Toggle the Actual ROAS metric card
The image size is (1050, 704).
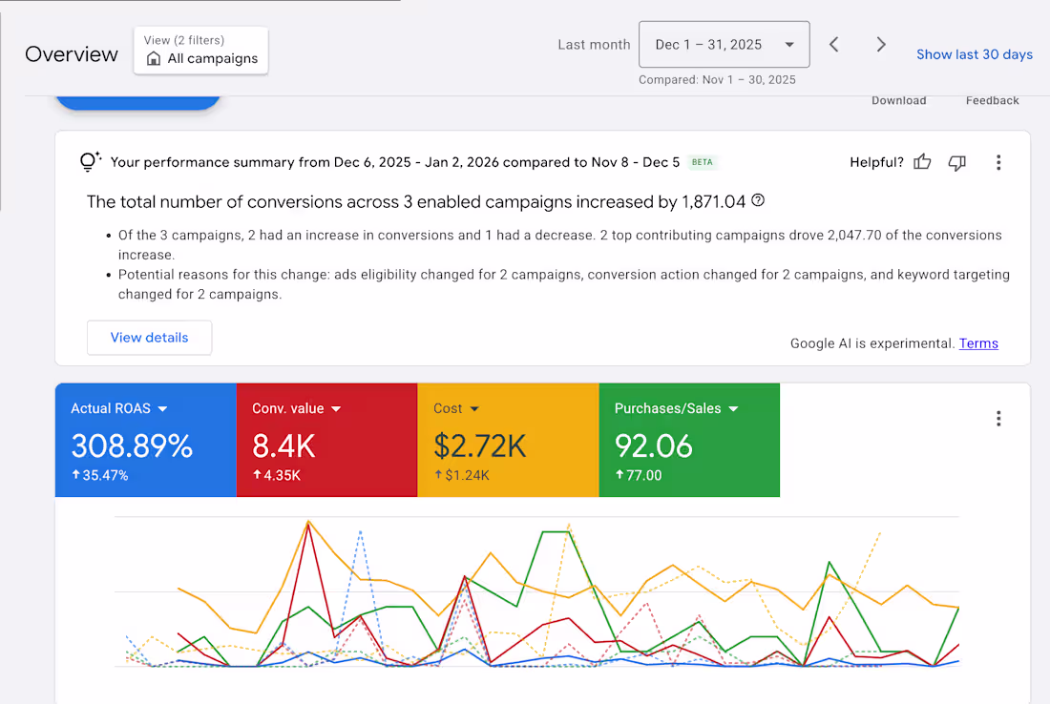pos(145,441)
